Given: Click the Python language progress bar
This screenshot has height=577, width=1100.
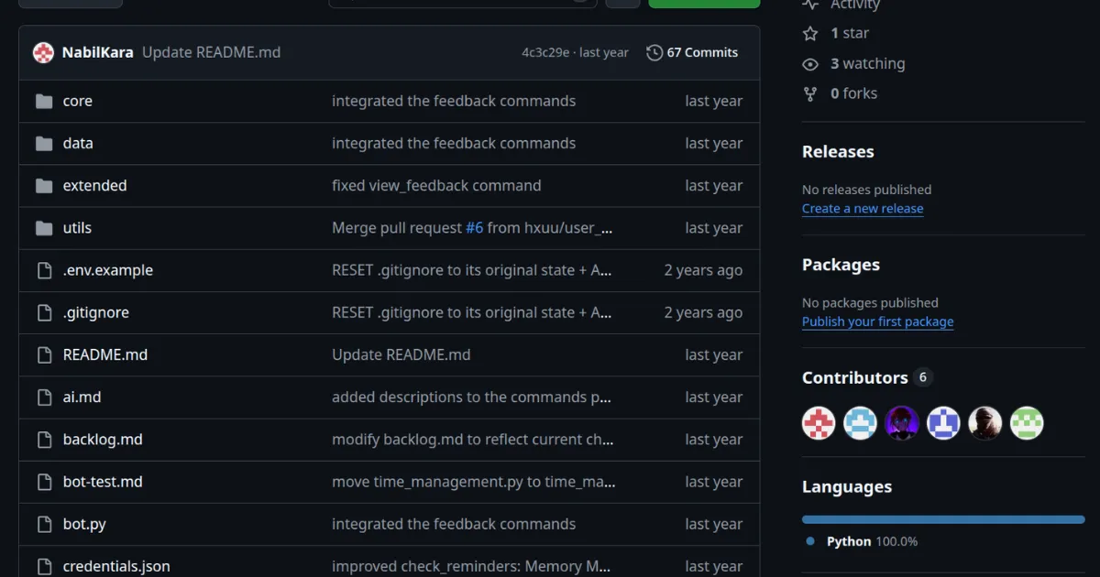Looking at the screenshot, I should click(x=943, y=519).
